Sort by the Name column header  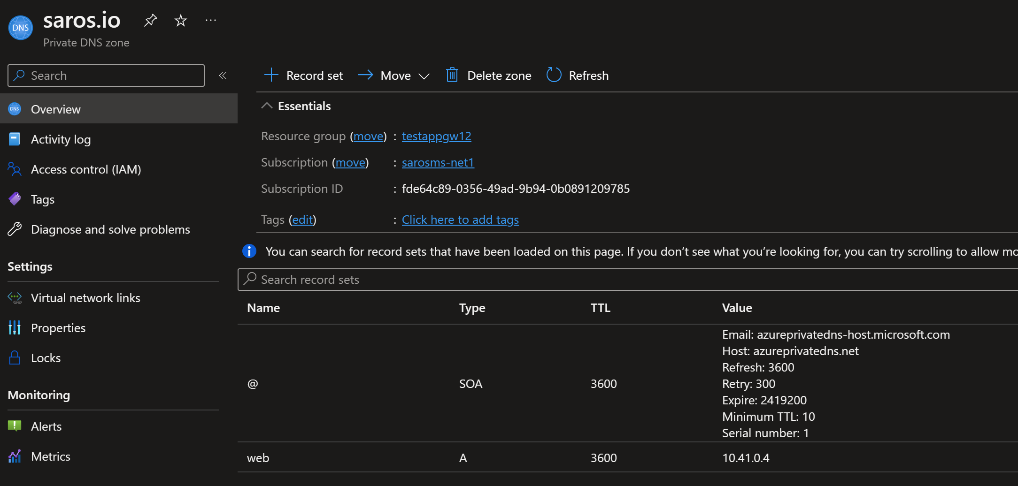[x=263, y=308]
